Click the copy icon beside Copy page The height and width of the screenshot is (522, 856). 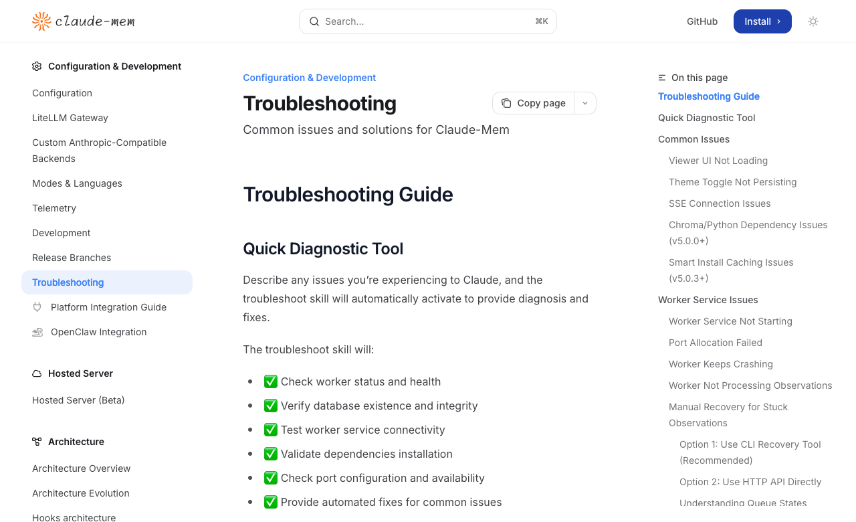(506, 103)
